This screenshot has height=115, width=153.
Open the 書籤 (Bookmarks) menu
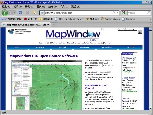52,7
